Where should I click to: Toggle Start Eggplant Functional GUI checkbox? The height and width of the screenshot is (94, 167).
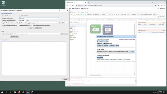point(2,26)
